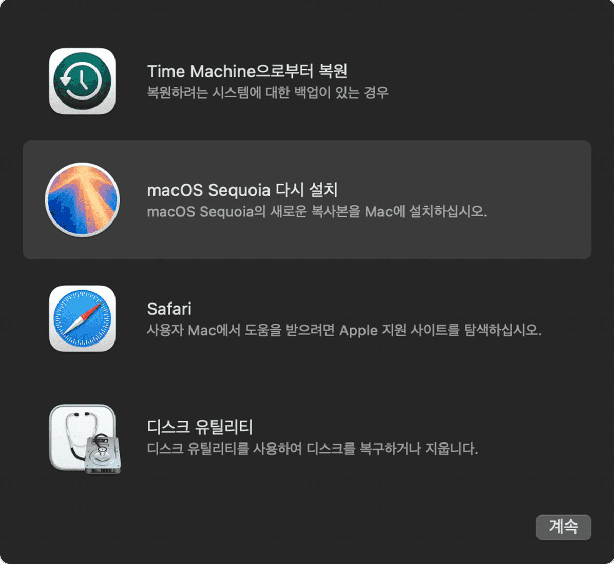The image size is (614, 564).
Task: Choose the '디스크 유틸리티' option title
Action: [x=200, y=427]
